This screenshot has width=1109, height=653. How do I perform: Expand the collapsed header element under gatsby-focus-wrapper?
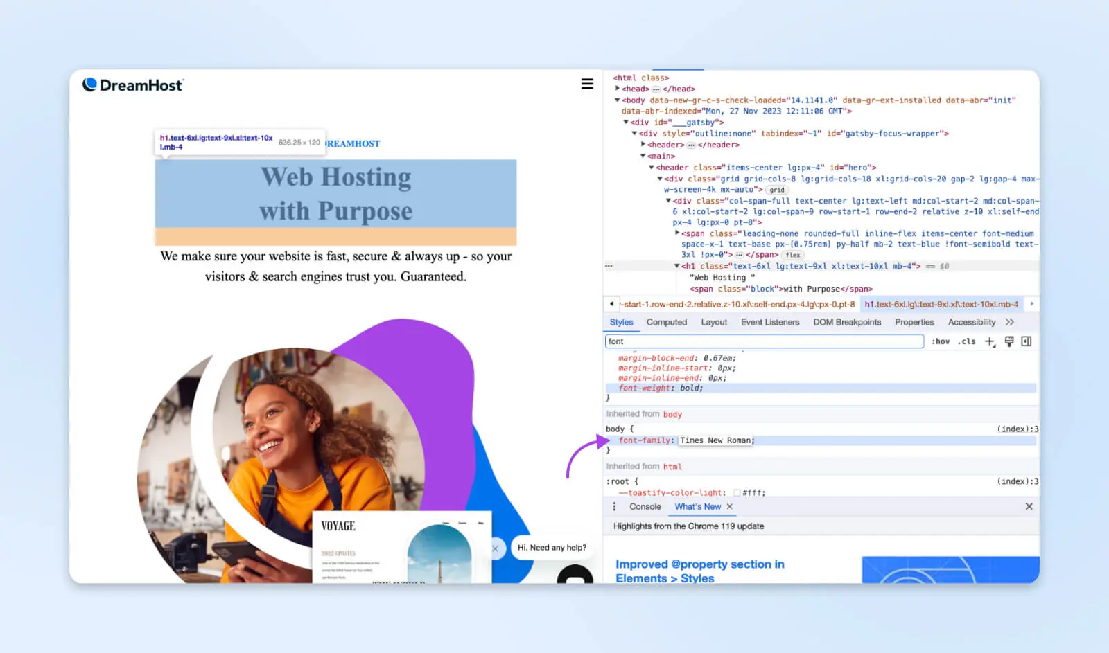point(643,145)
